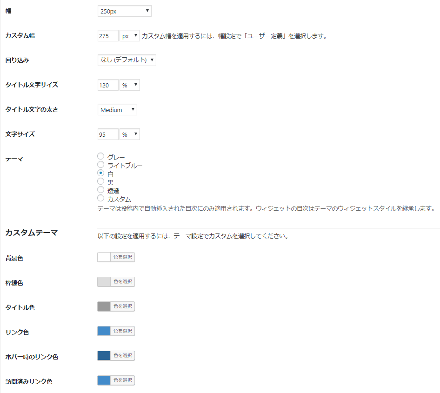
Task: Select the カスタム theme radio button
Action: pyautogui.click(x=101, y=198)
